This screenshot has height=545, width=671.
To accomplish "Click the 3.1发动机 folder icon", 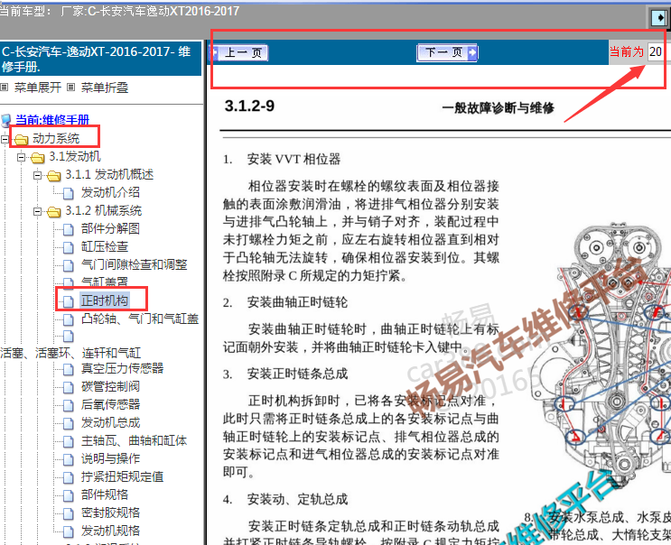I will (38, 158).
